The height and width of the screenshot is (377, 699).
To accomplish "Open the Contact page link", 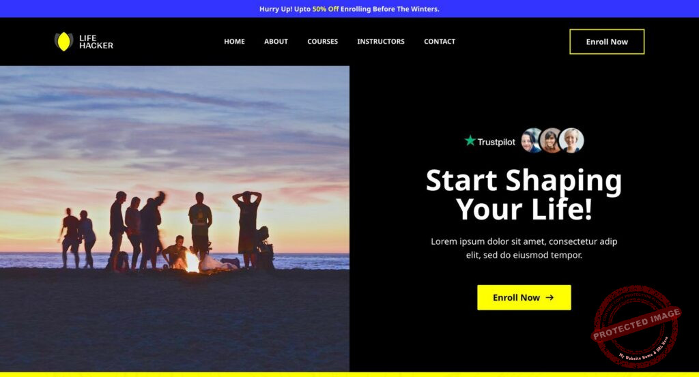I will pyautogui.click(x=440, y=42).
